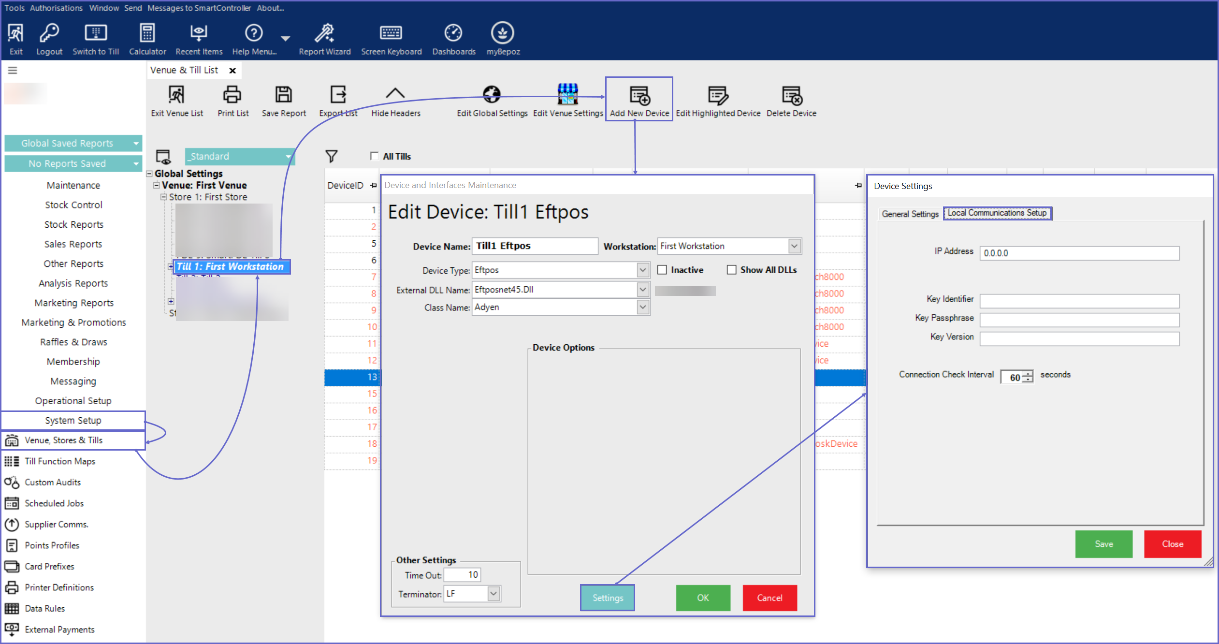Image resolution: width=1219 pixels, height=644 pixels.
Task: Enable Show All DLLs checkbox
Action: [x=732, y=270]
